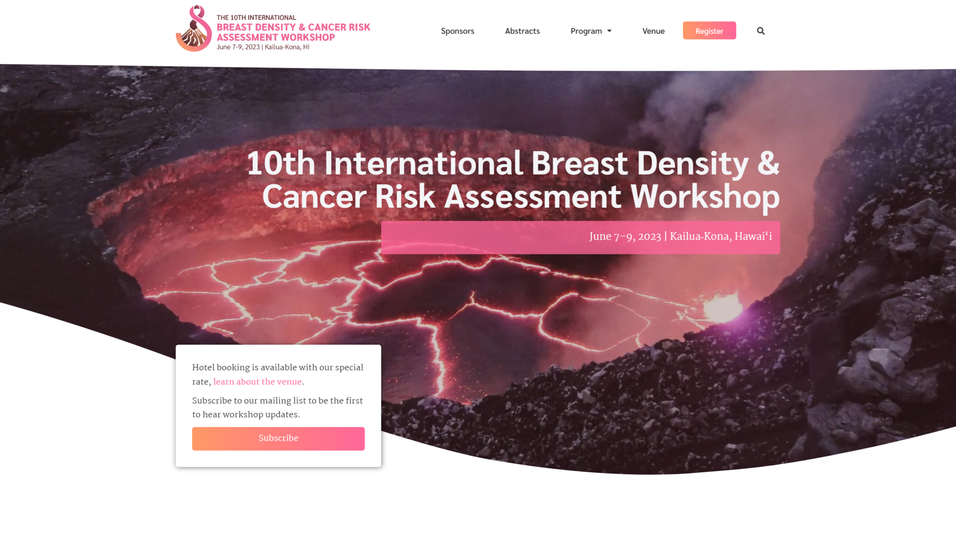Go to the Abstracts menu item
The image size is (956, 537).
522,31
